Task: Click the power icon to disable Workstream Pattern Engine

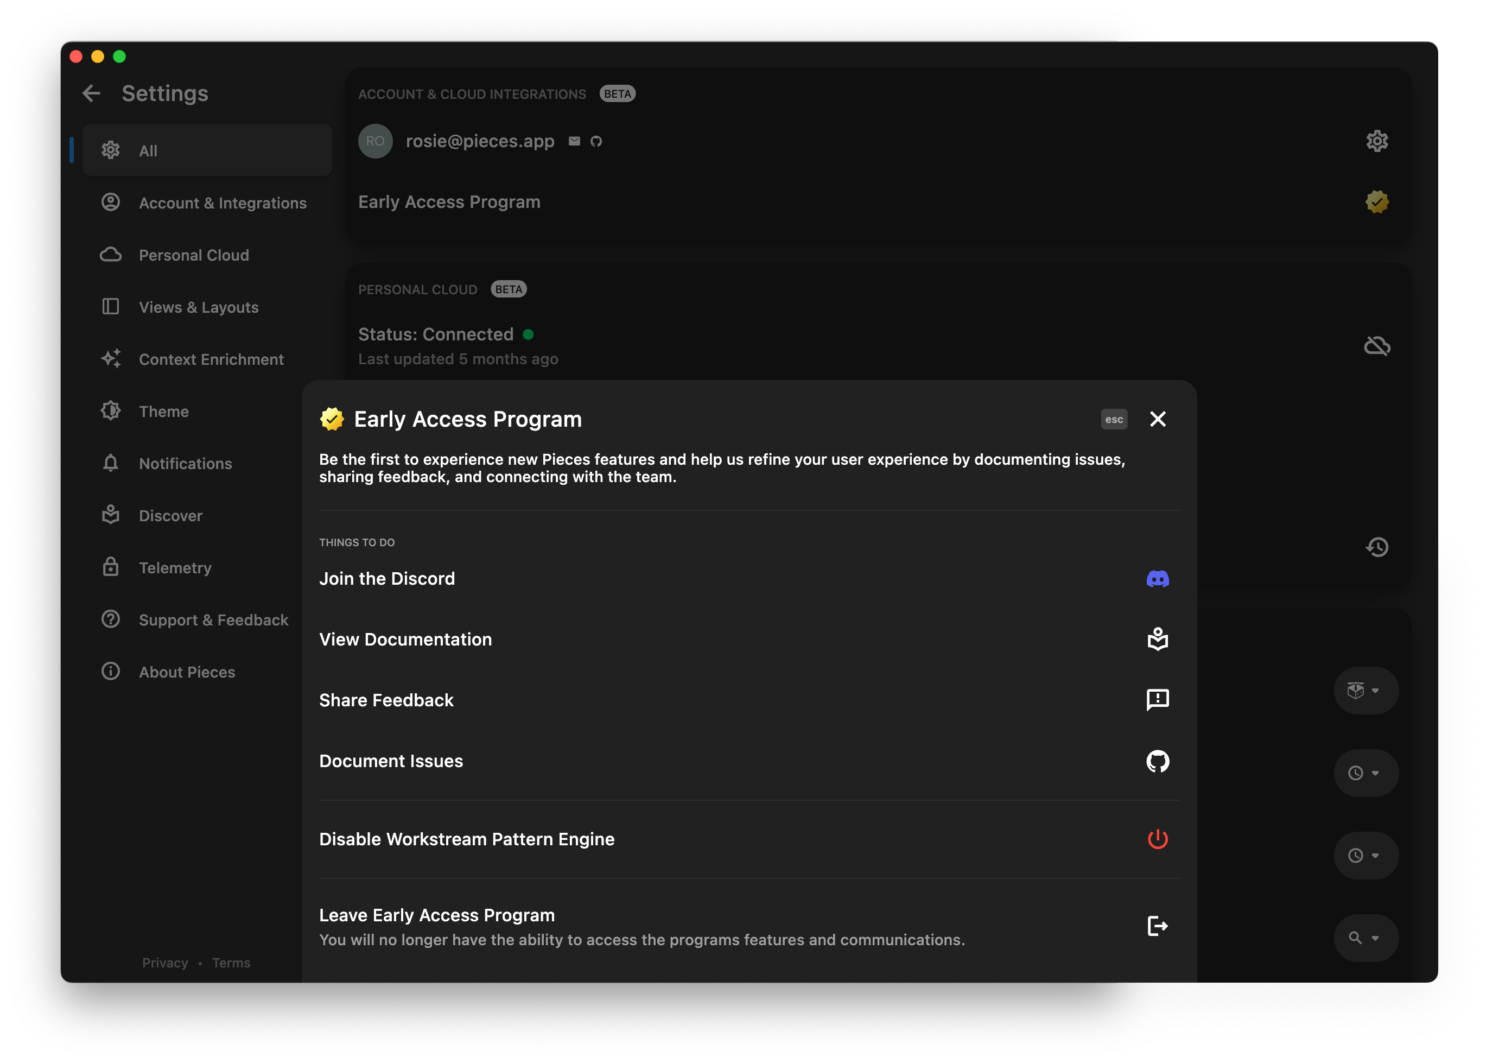Action: coord(1157,839)
